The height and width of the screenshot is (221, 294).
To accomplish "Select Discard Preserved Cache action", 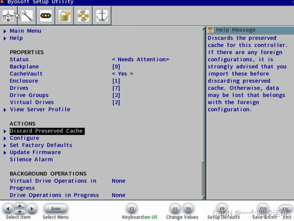I will click(x=47, y=131).
